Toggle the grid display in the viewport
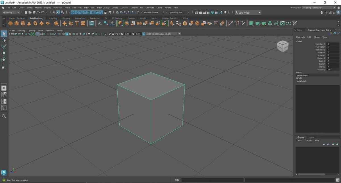This screenshot has width=341, height=183. coord(37,34)
